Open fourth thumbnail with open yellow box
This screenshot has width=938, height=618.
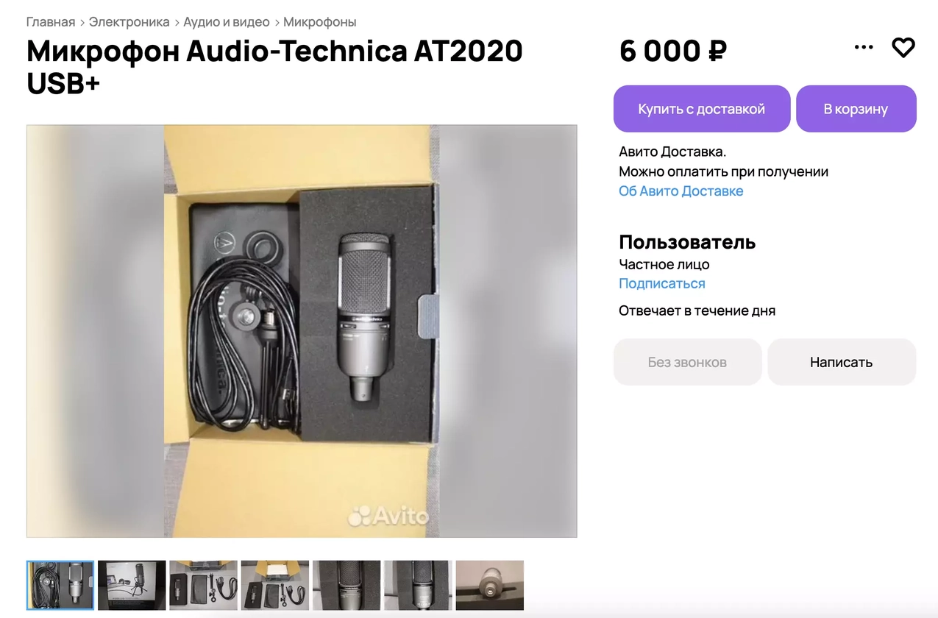(x=275, y=586)
